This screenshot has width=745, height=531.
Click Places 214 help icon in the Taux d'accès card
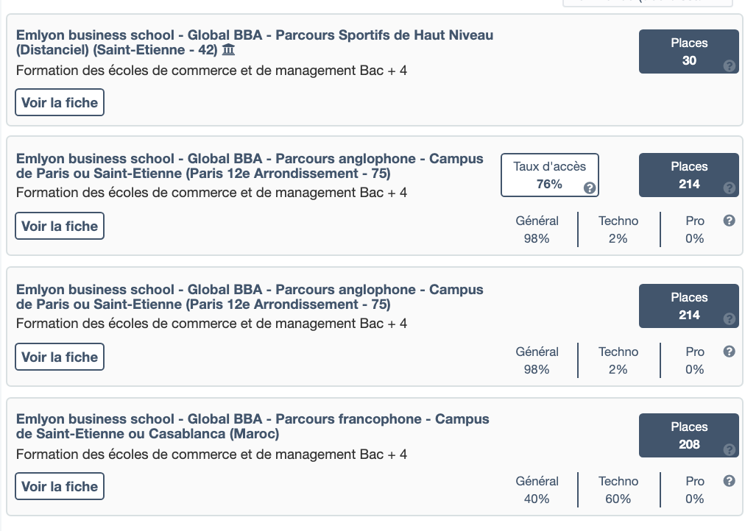click(x=729, y=188)
